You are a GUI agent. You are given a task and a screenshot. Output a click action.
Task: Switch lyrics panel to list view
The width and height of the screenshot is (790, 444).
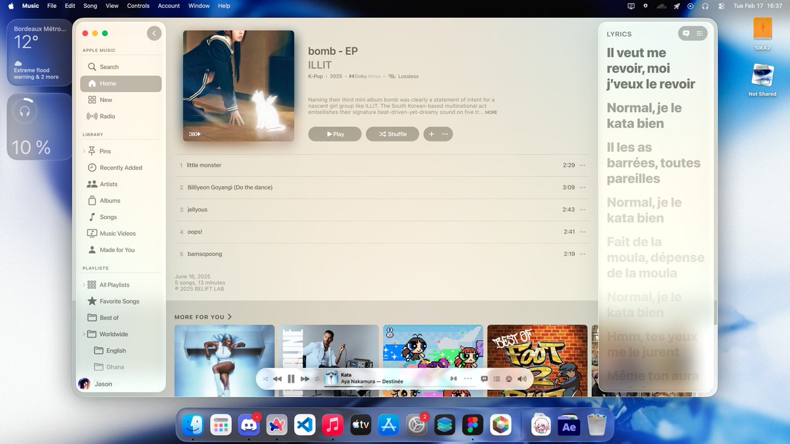pyautogui.click(x=700, y=34)
